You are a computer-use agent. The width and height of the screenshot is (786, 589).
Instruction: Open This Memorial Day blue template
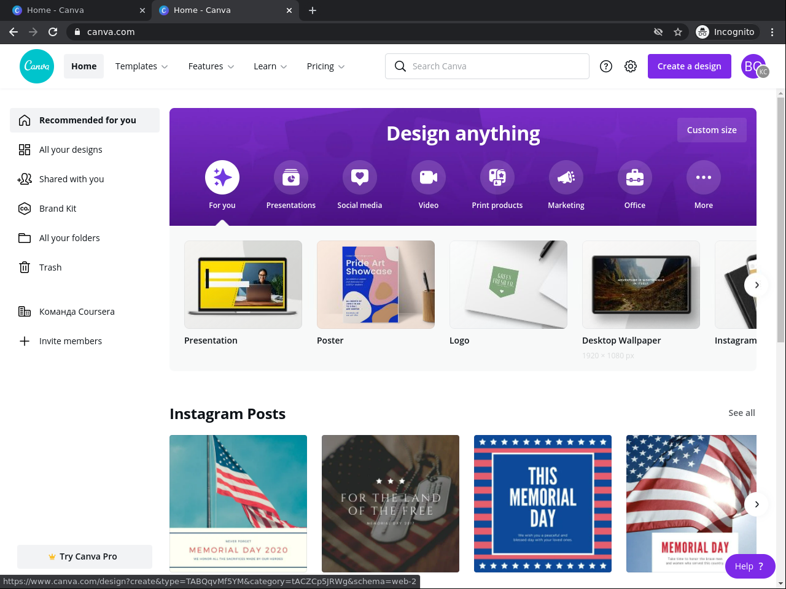click(x=543, y=504)
